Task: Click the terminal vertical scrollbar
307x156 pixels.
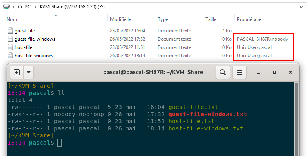Action: pos(297,119)
